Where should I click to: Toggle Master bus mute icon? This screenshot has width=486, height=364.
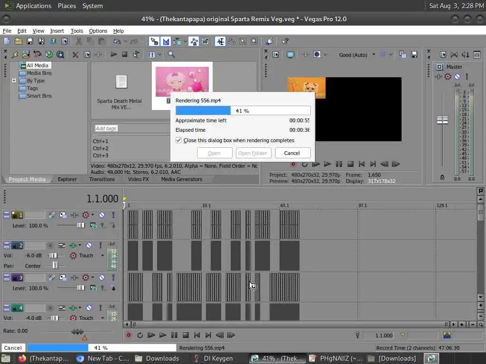(457, 76)
